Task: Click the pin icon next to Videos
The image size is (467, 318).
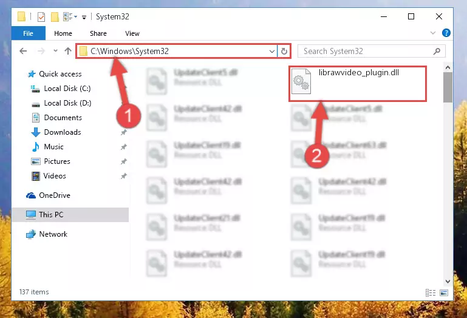Action: (124, 176)
